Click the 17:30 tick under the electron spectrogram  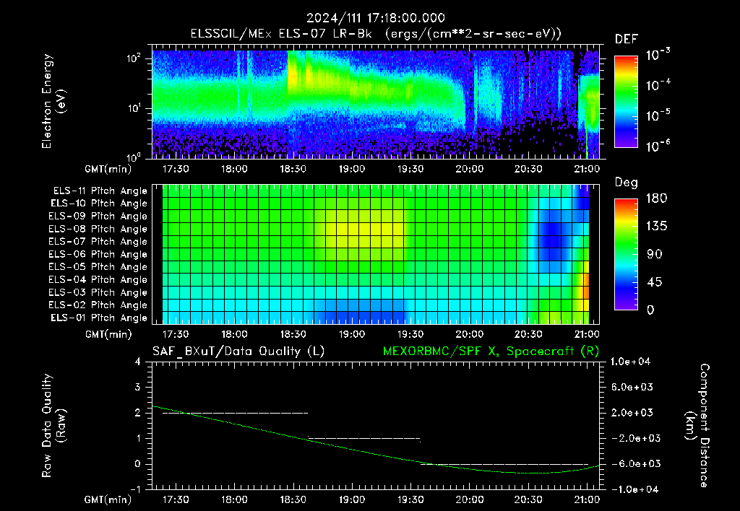tap(176, 169)
